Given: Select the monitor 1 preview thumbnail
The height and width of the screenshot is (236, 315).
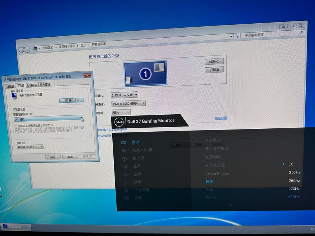Looking at the screenshot, I should [x=145, y=73].
